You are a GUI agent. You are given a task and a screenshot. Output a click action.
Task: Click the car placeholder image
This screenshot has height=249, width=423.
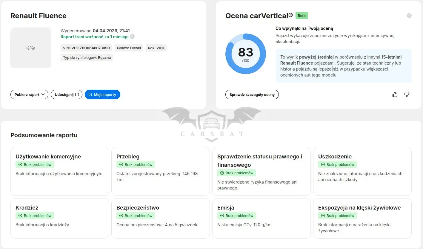tap(31, 48)
